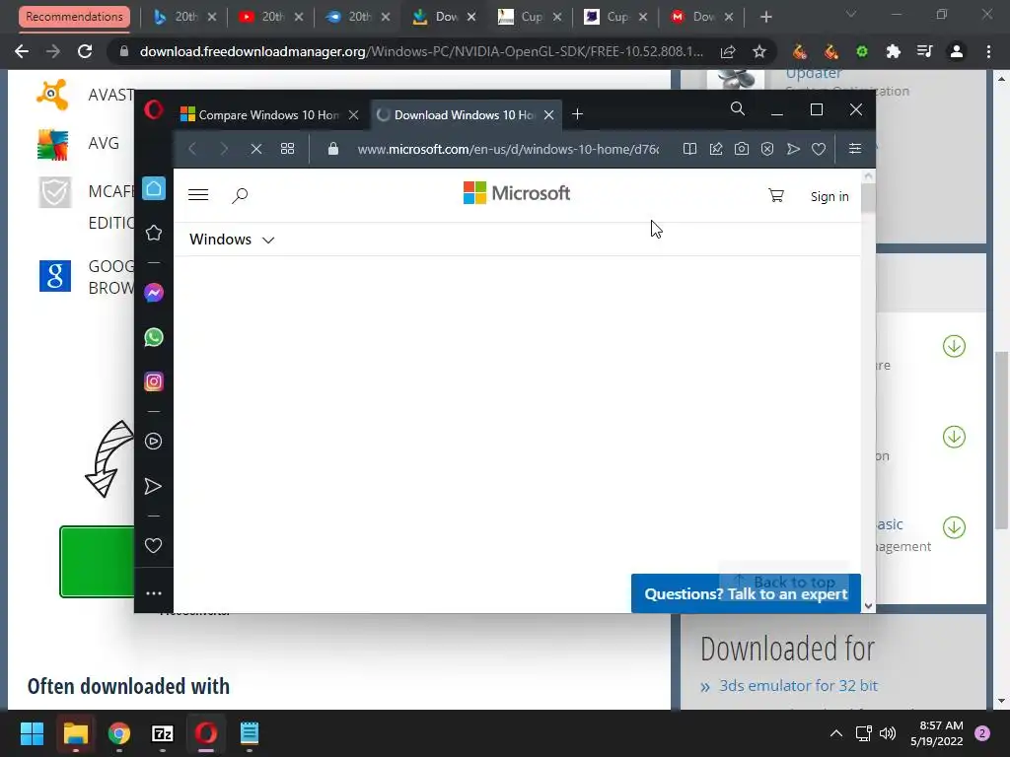Open new tab in Opera
Screen dimensions: 1010x757
[x=578, y=114]
